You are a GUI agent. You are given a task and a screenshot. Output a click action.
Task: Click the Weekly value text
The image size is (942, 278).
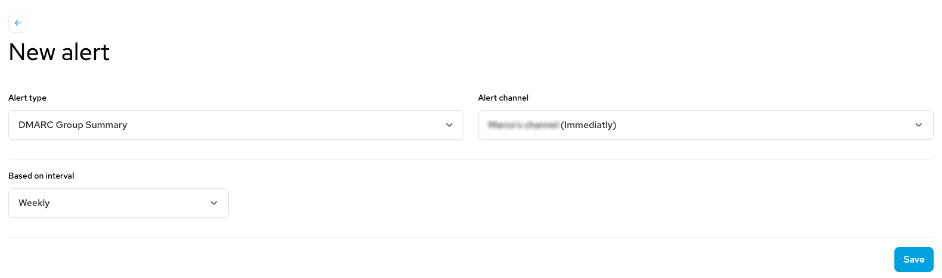point(34,203)
